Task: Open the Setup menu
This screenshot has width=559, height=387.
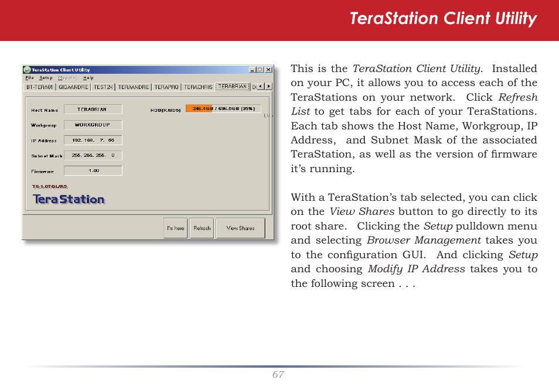Action: coord(46,78)
